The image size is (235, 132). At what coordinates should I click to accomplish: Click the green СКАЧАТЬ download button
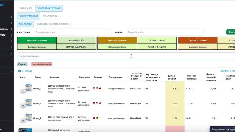(x=231, y=32)
